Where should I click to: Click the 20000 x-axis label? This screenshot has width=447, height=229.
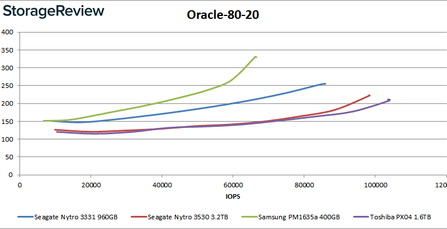pyautogui.click(x=91, y=185)
